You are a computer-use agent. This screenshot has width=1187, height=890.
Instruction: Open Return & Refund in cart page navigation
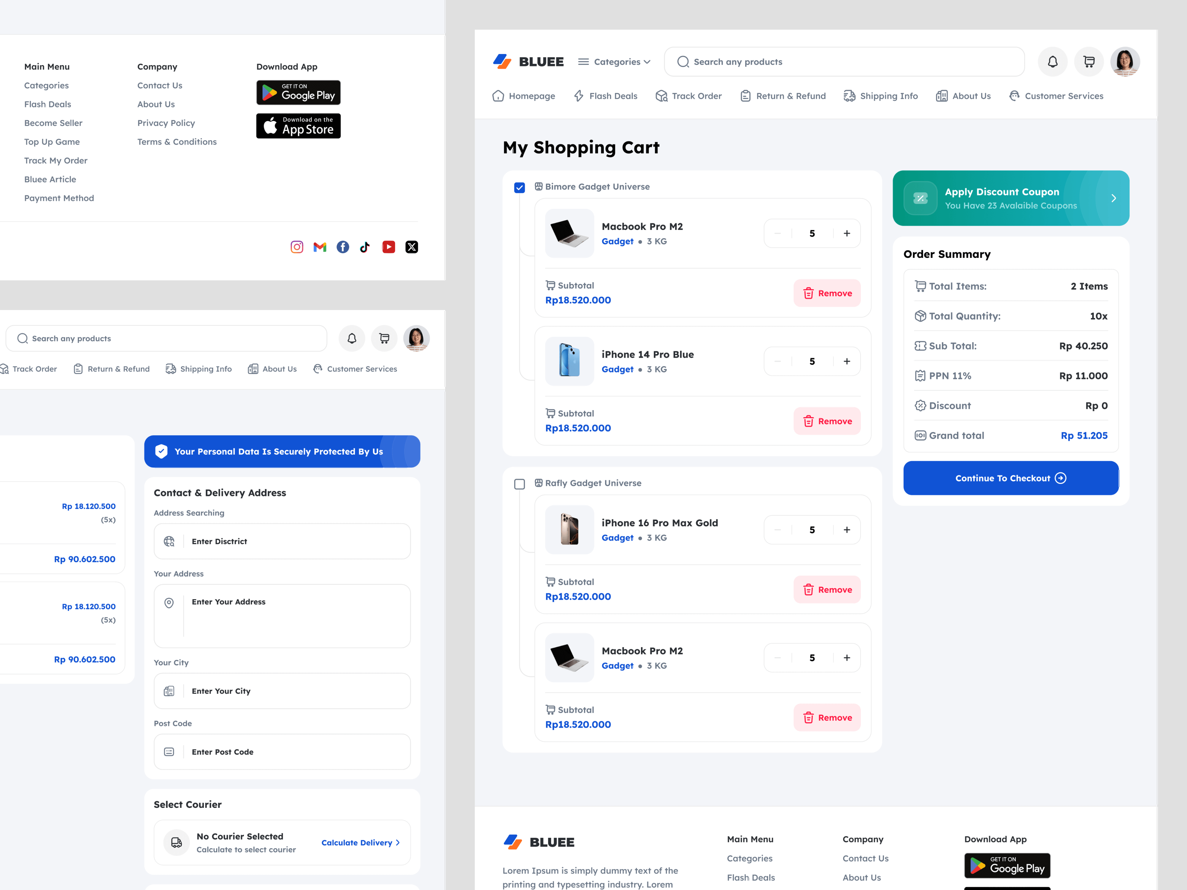pyautogui.click(x=783, y=96)
